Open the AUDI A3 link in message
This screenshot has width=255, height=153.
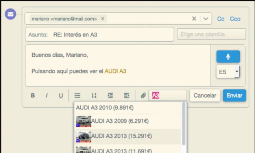tap(115, 71)
